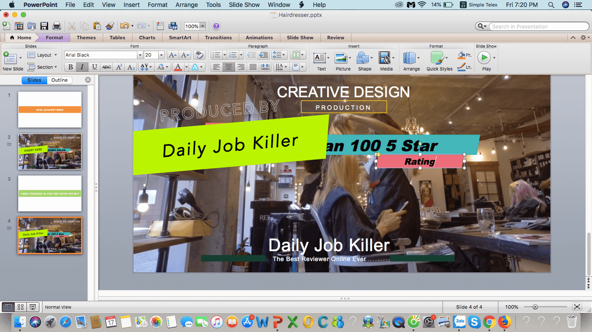The height and width of the screenshot is (332, 592).
Task: Click the shape Fill paint bucket icon
Action: (x=462, y=55)
